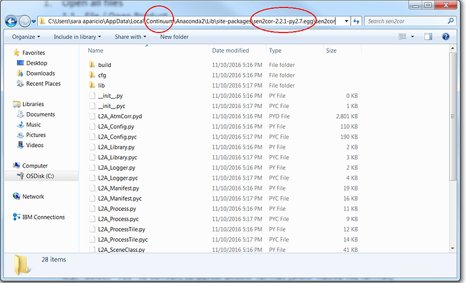
Task: Select the L2A_Process.py file icon
Action: tap(93, 209)
